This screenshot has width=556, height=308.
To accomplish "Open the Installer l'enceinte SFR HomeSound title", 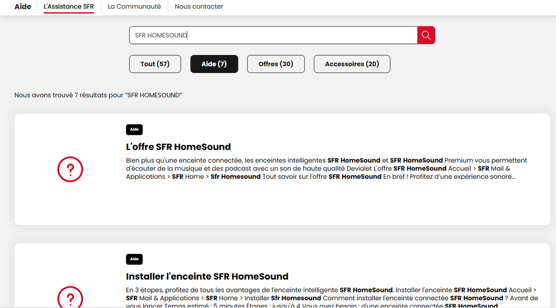I will click(x=207, y=276).
